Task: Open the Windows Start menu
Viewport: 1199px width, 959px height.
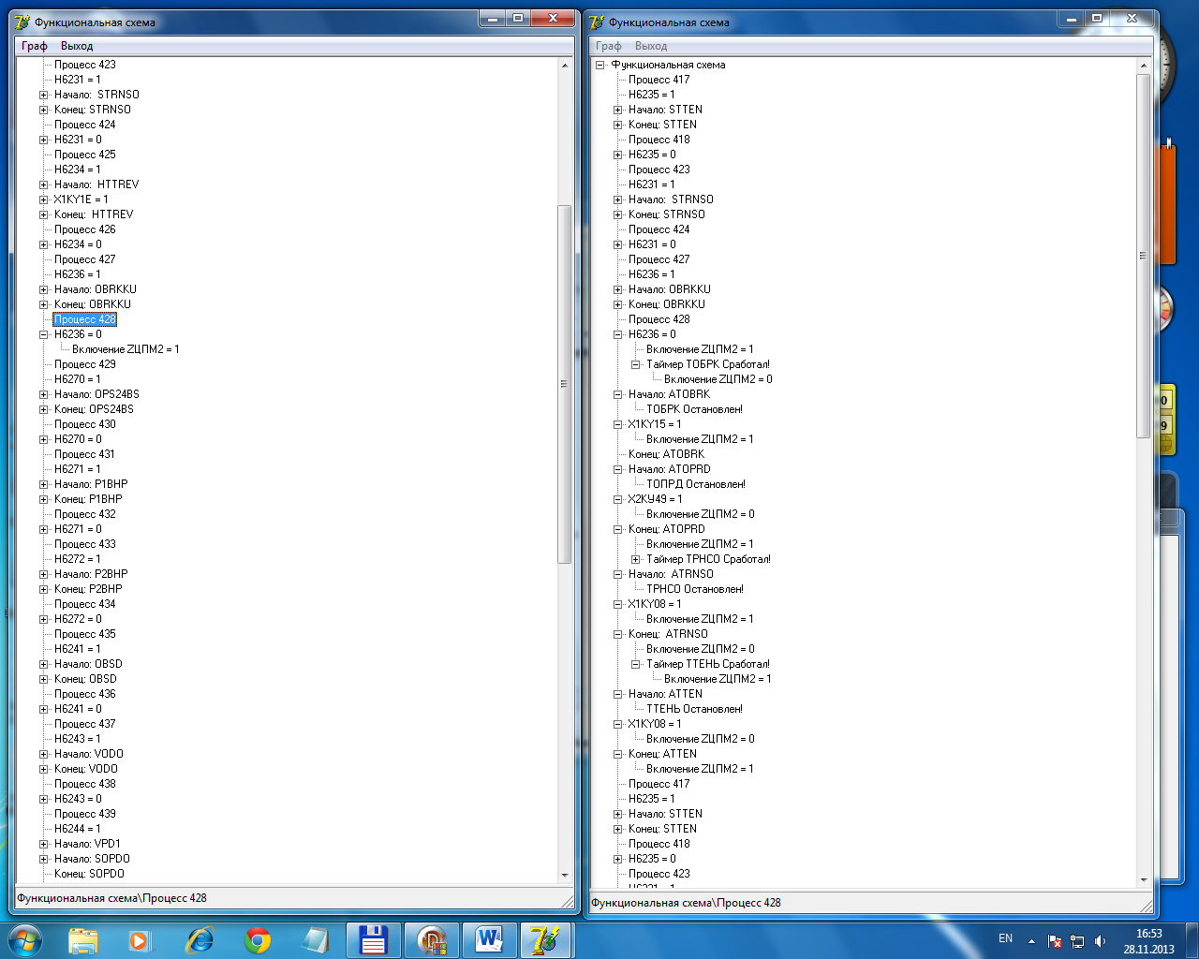Action: (x=25, y=939)
